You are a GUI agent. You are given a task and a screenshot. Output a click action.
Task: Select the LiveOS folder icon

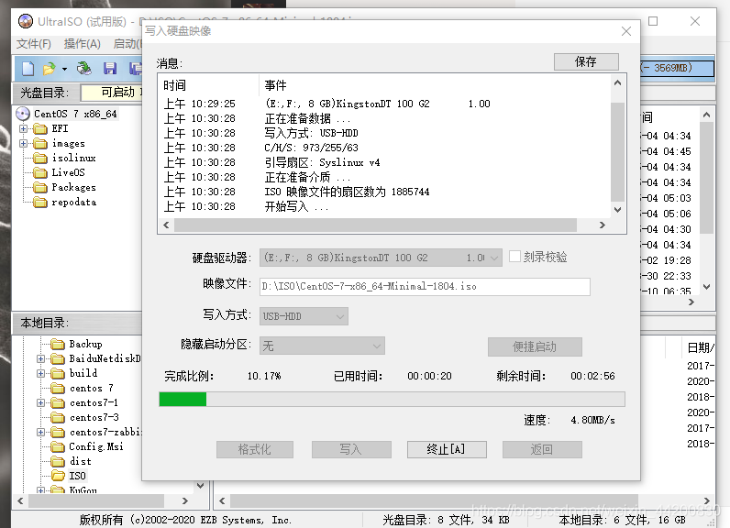tap(40, 172)
